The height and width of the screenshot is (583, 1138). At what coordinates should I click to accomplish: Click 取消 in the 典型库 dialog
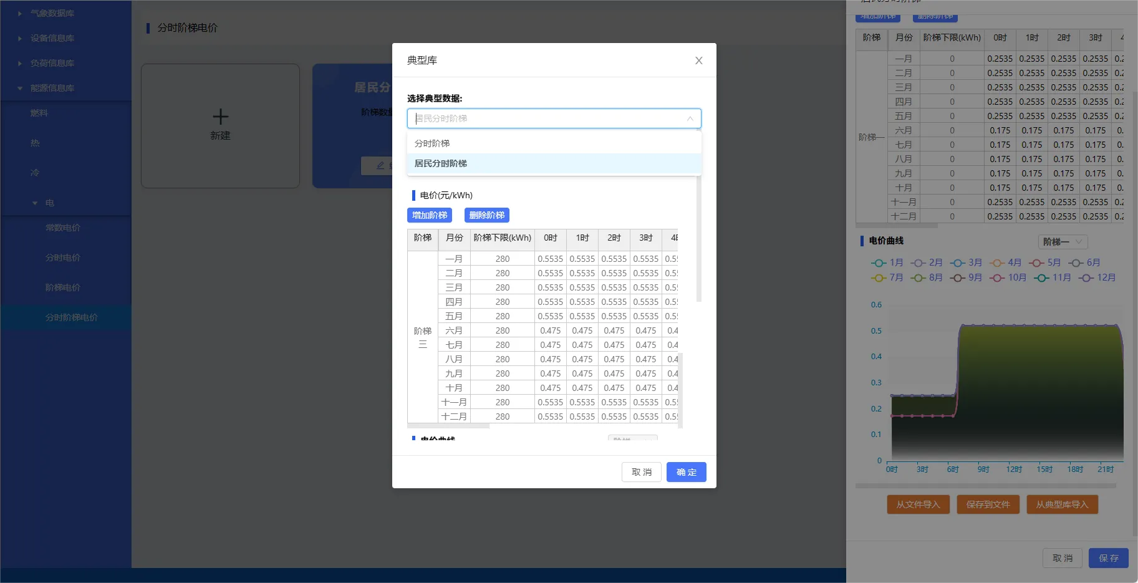642,472
